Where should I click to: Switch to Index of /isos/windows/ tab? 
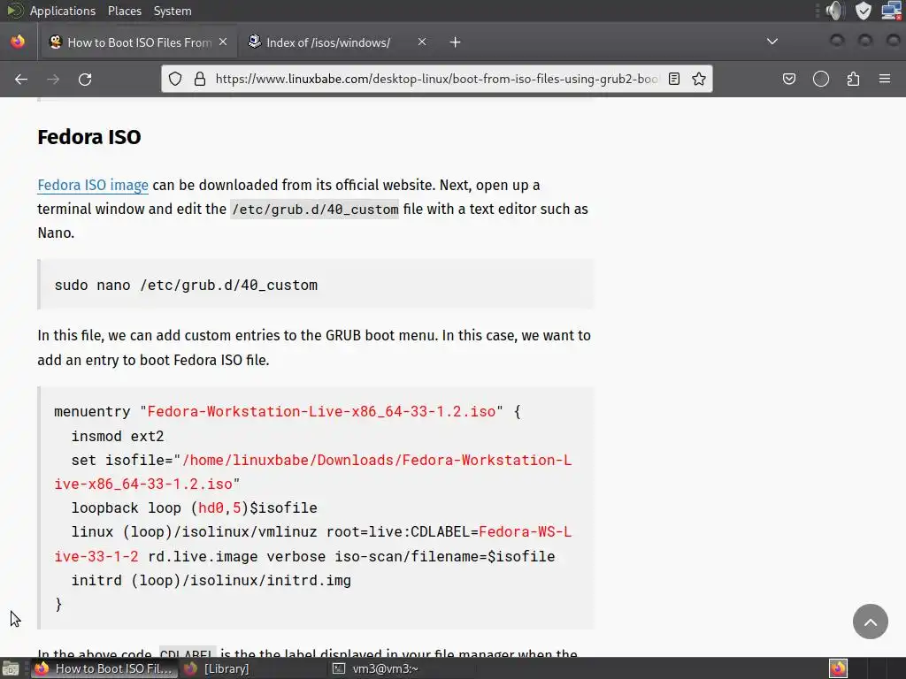click(337, 42)
